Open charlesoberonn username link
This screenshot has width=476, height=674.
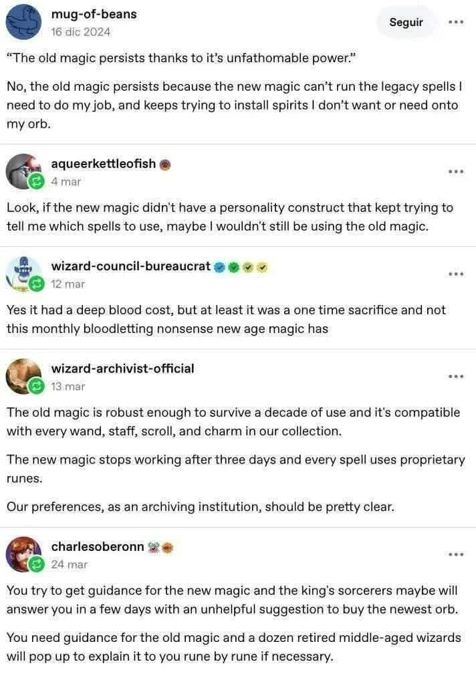tap(98, 546)
